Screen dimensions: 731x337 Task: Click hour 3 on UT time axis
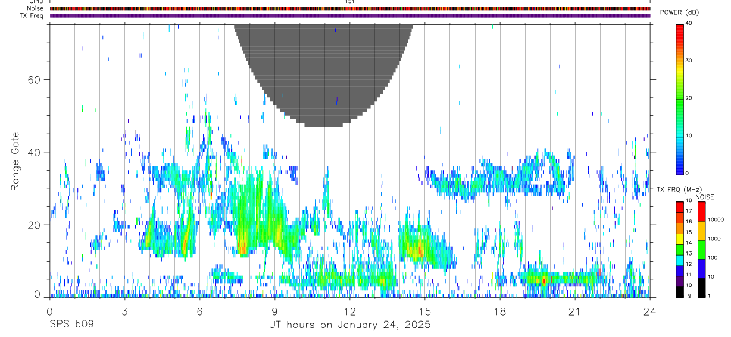click(124, 311)
